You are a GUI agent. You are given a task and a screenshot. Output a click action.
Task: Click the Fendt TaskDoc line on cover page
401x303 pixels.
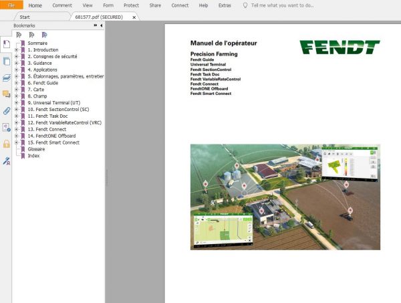tap(205, 74)
